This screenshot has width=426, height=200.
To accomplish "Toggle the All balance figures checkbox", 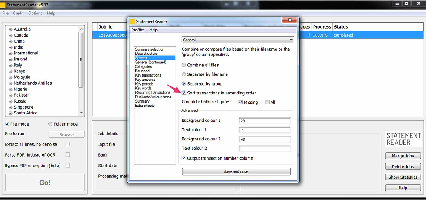I will pyautogui.click(x=267, y=102).
